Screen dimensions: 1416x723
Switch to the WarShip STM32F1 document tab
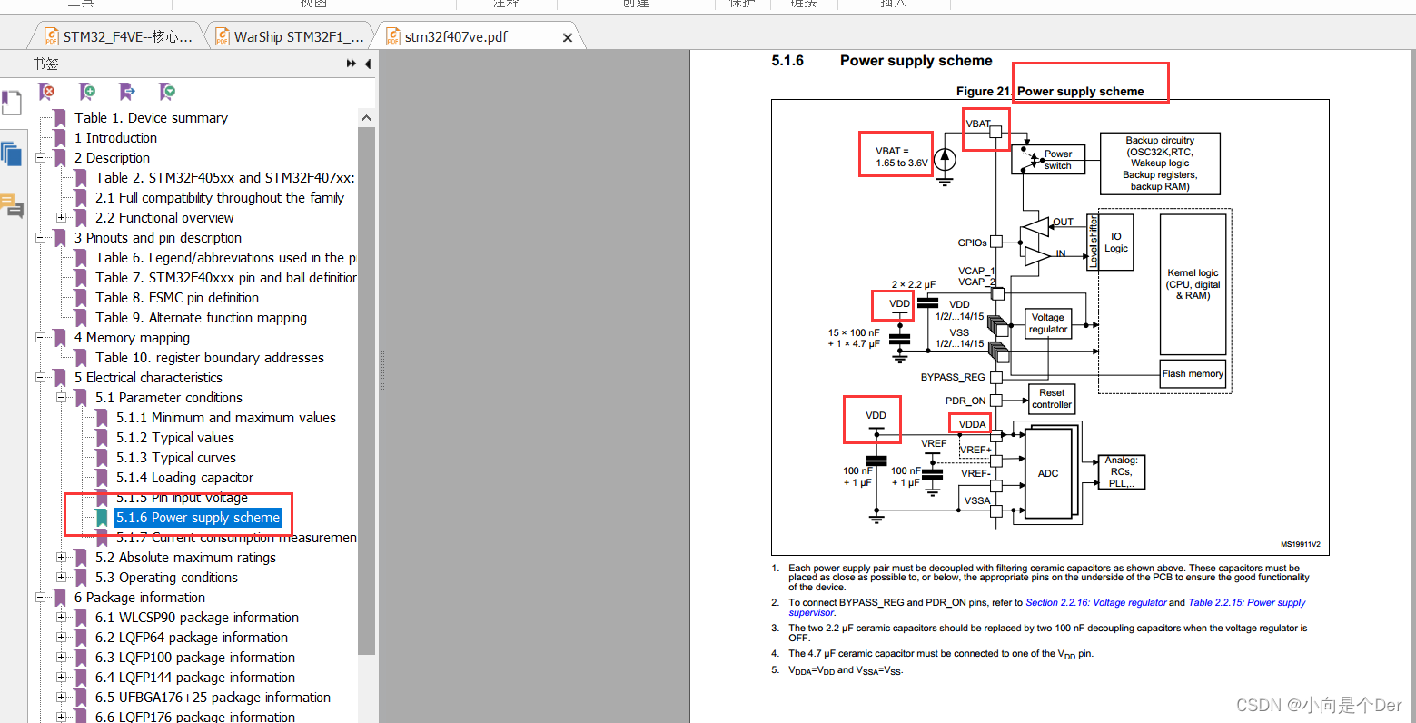point(289,36)
